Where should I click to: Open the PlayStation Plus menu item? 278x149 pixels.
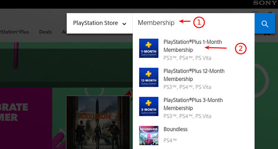click(x=14, y=32)
